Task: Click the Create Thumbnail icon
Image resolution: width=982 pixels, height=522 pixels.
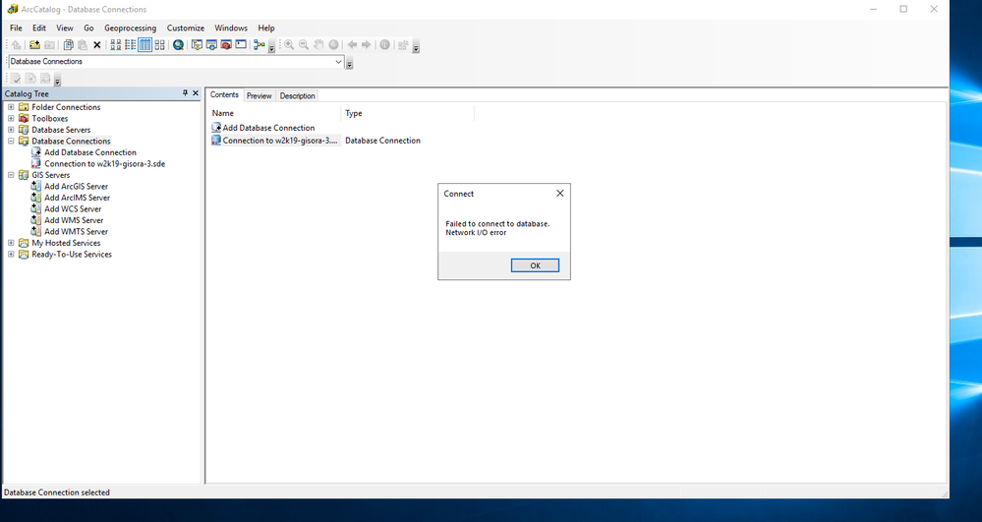Action: (403, 44)
